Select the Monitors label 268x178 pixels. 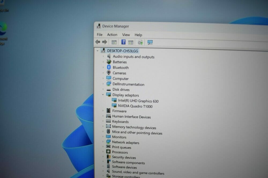(x=119, y=137)
